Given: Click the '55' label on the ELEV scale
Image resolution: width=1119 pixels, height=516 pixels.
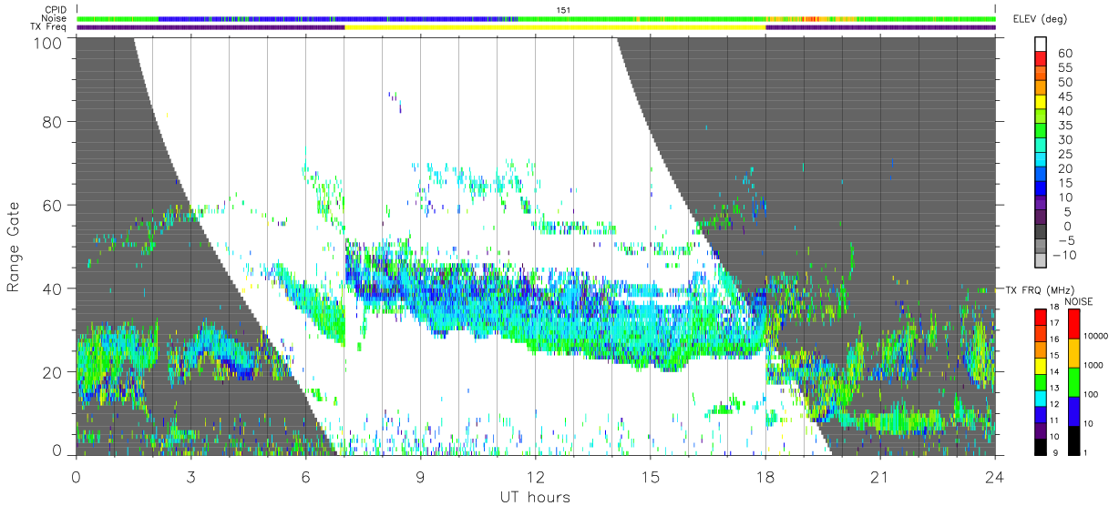Looking at the screenshot, I should 1064,68.
